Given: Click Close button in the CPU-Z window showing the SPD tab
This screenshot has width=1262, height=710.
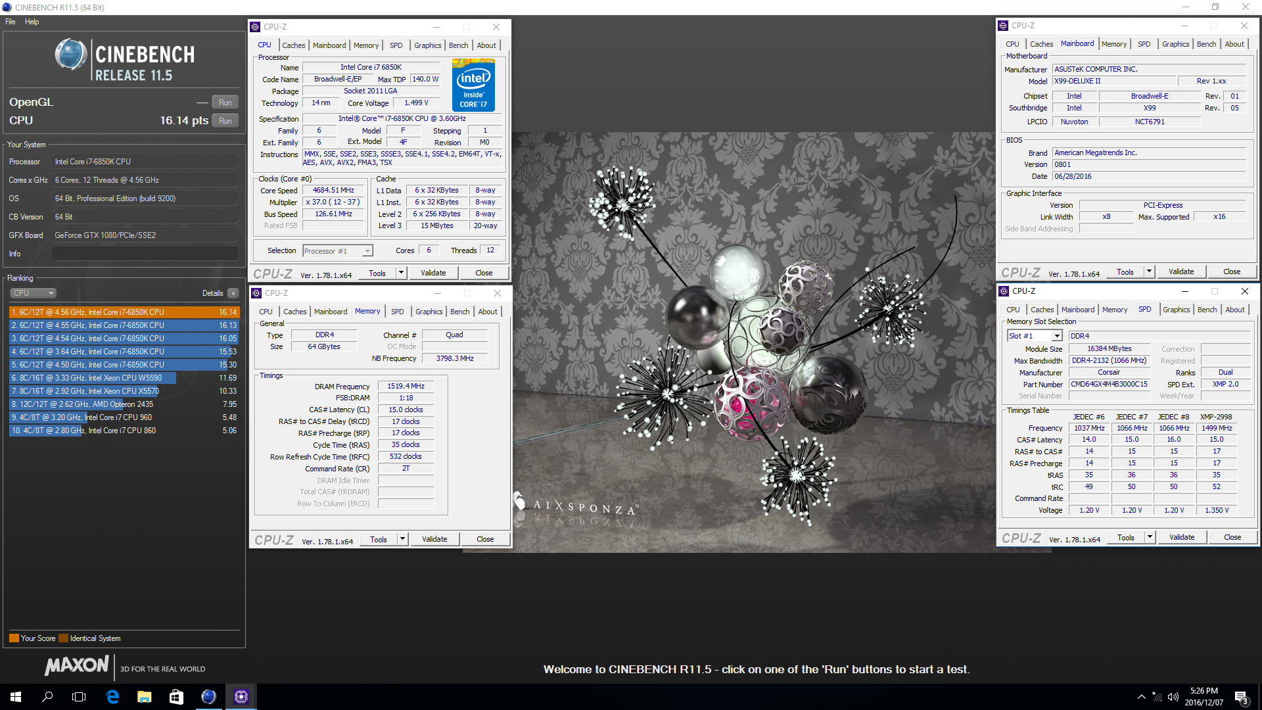Looking at the screenshot, I should 1232,537.
